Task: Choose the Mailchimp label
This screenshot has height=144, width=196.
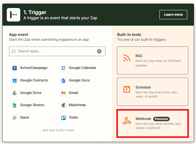Action: [77, 105]
